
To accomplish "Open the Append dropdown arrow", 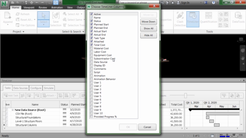I will point(8,25).
